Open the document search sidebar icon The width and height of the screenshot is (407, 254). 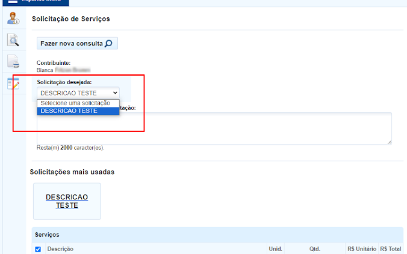click(x=13, y=40)
